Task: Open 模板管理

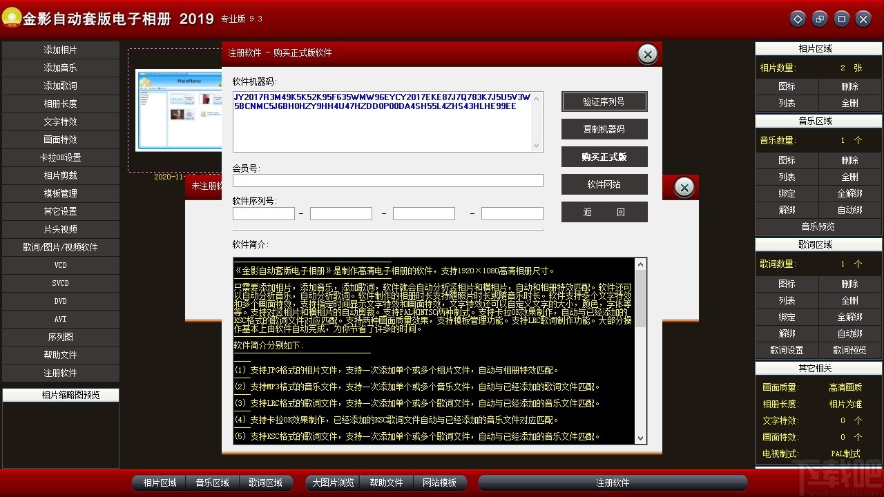Action: click(61, 194)
